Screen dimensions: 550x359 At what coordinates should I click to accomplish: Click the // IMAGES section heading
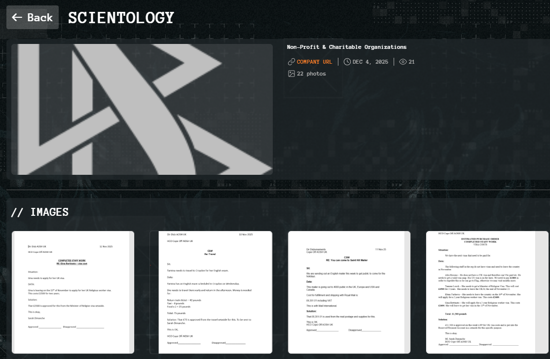(40, 212)
